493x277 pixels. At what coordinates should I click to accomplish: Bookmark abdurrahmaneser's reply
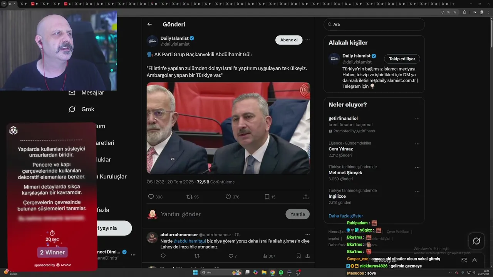coord(298,256)
